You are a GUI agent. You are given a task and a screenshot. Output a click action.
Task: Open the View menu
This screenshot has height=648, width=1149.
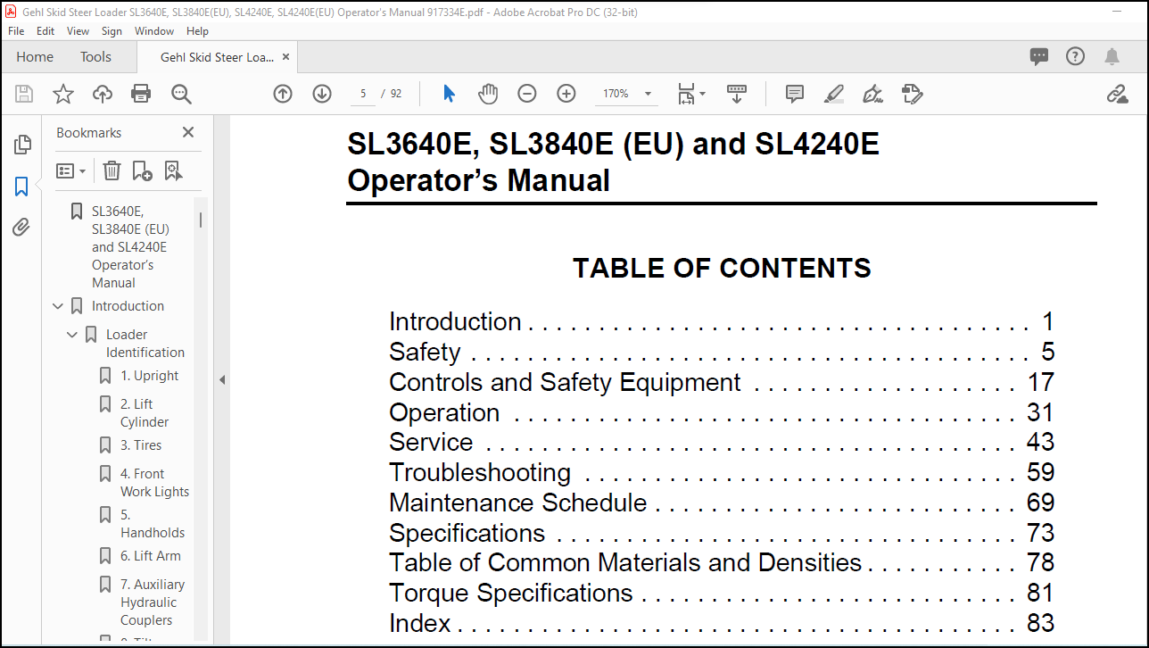(x=79, y=30)
